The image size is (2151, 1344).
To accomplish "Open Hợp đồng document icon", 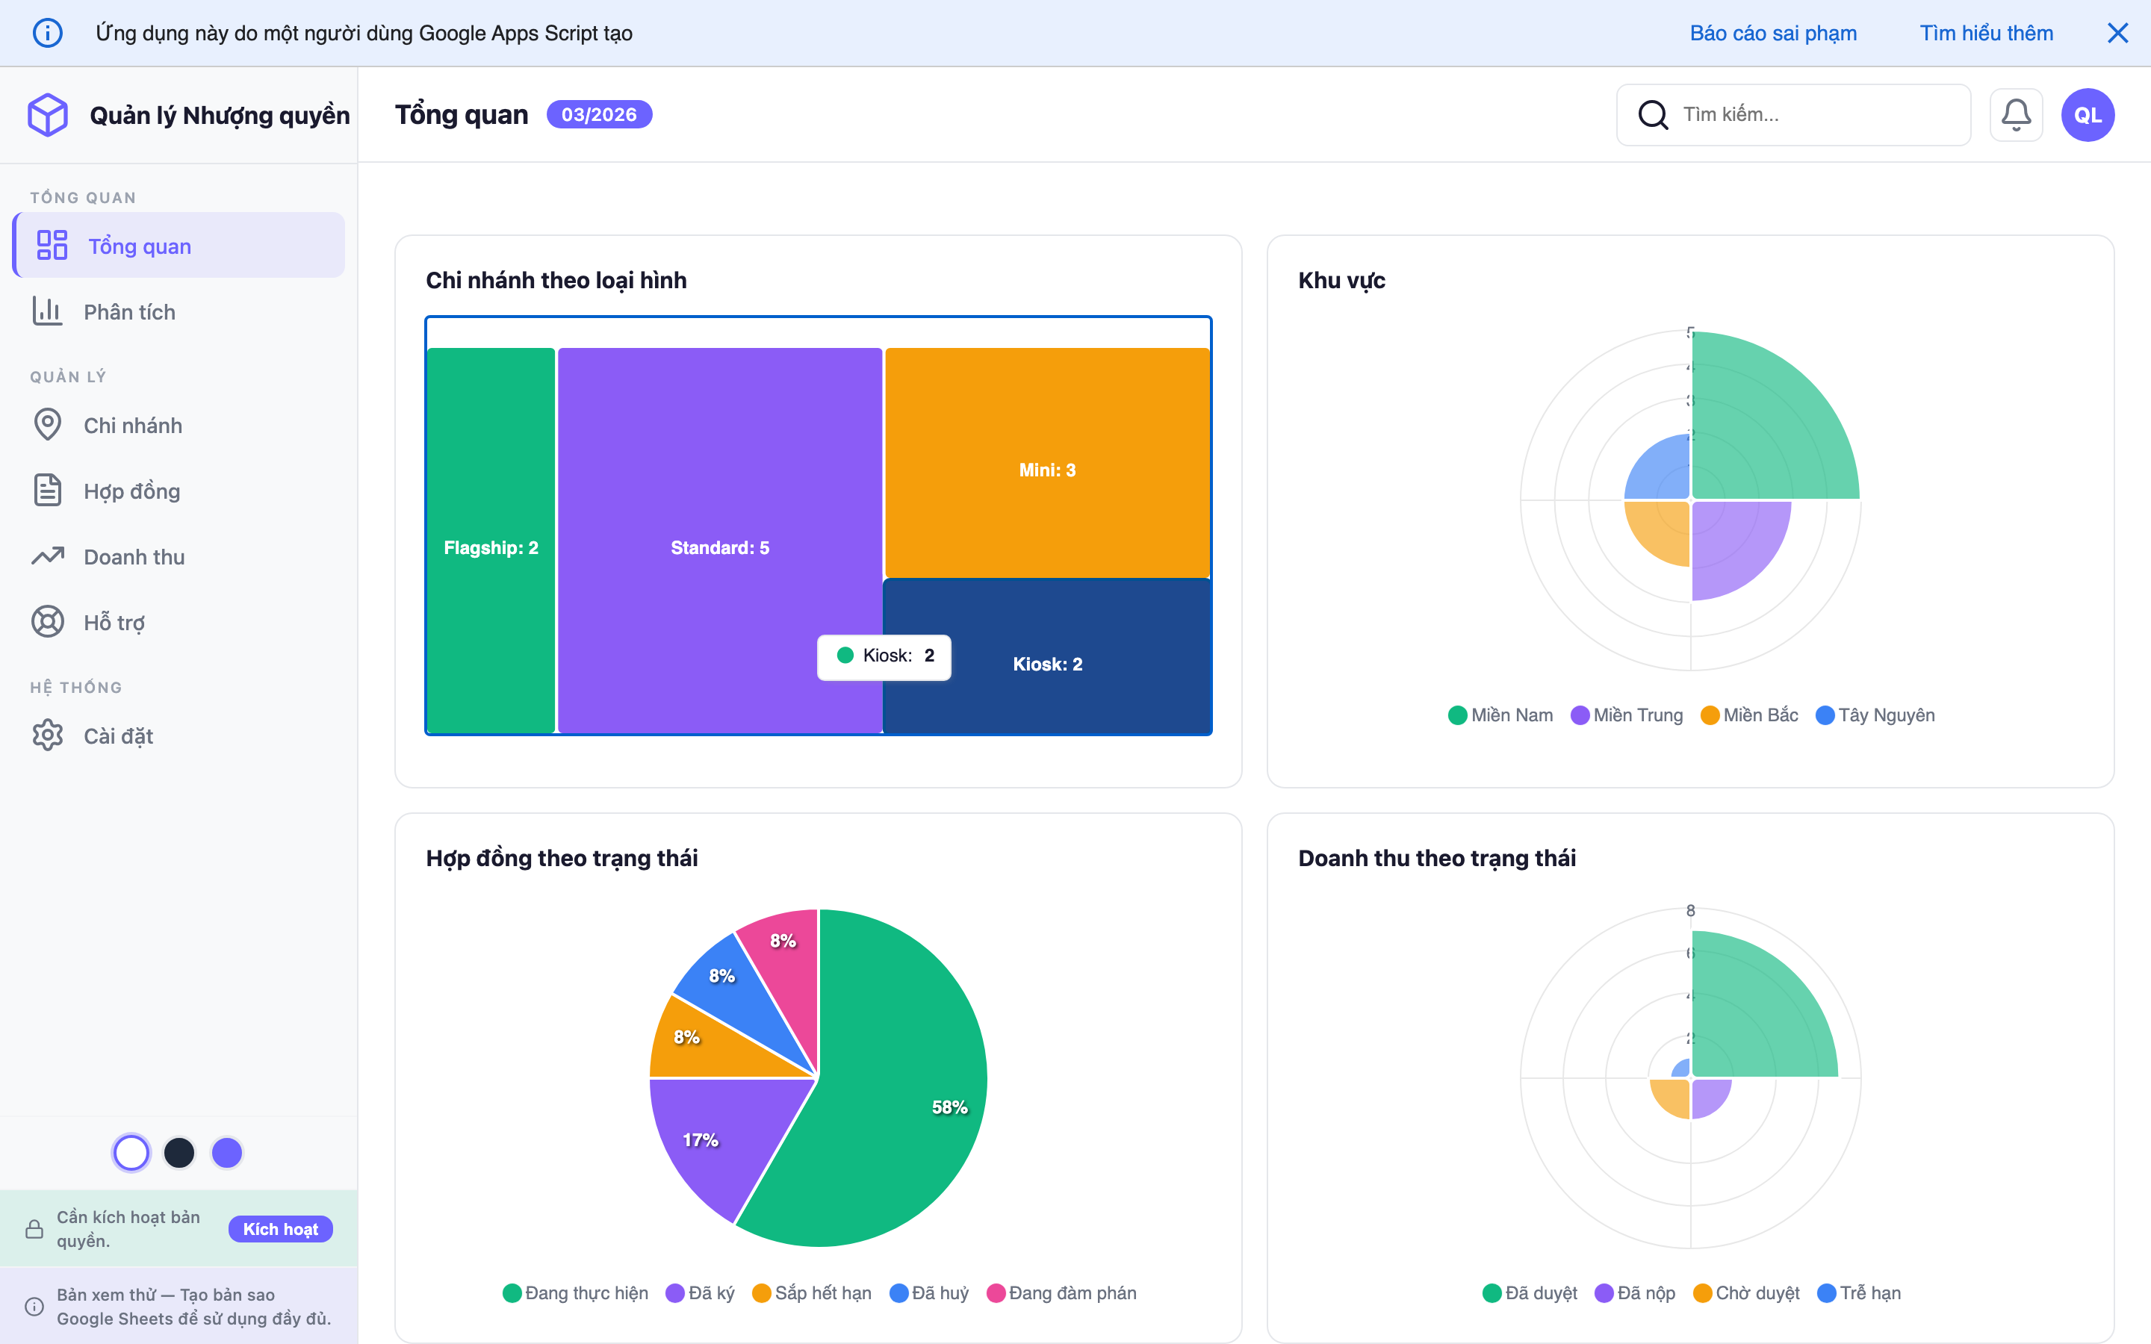I will click(47, 491).
